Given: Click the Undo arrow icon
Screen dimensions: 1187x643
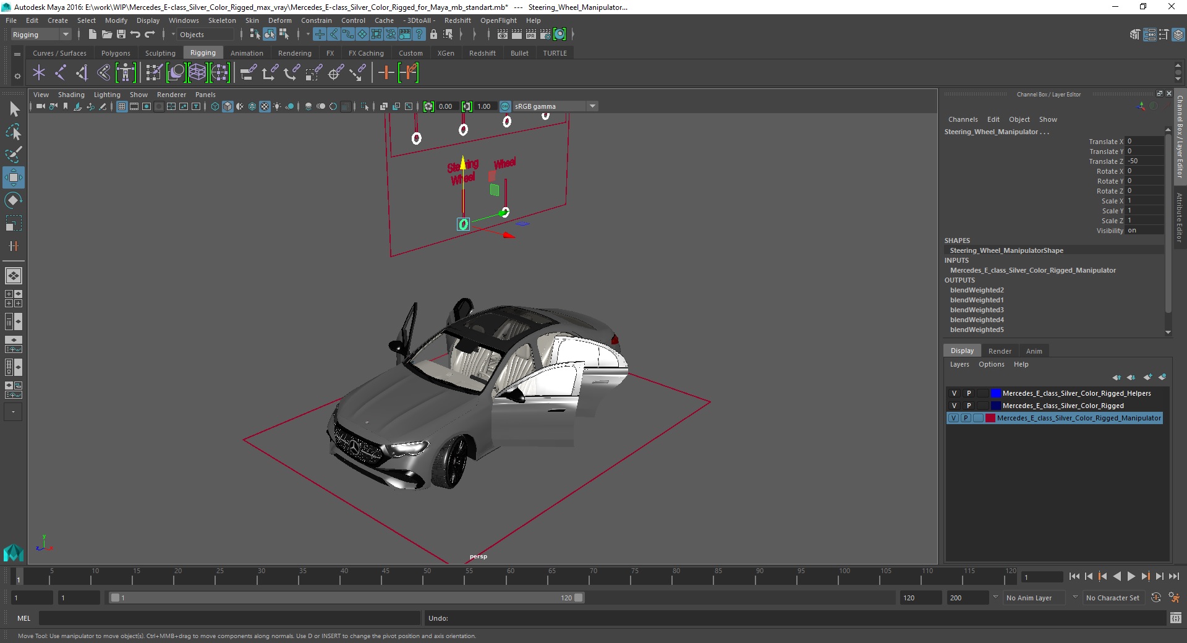Looking at the screenshot, I should tap(135, 35).
